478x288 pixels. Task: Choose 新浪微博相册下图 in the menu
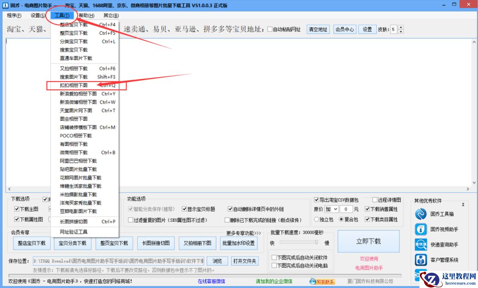pyautogui.click(x=85, y=102)
